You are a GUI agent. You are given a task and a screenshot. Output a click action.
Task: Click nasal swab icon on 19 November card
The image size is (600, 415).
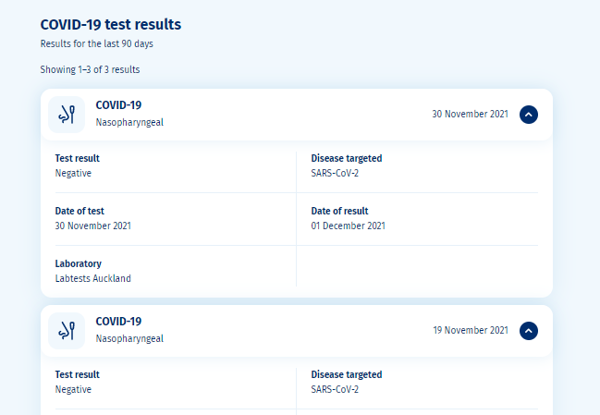[x=67, y=331]
